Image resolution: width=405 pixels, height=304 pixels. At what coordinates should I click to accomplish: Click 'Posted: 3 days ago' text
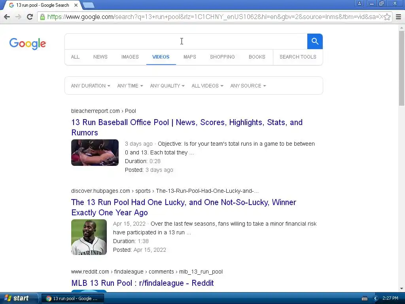pyautogui.click(x=149, y=170)
